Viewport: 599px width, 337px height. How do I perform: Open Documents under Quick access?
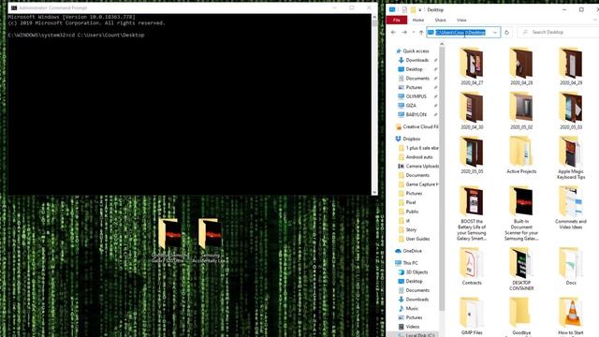[417, 79]
